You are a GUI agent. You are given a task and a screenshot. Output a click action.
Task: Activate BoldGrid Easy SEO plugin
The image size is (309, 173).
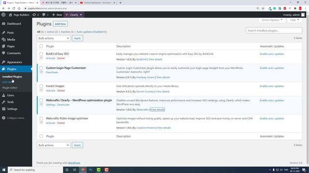(x=50, y=58)
